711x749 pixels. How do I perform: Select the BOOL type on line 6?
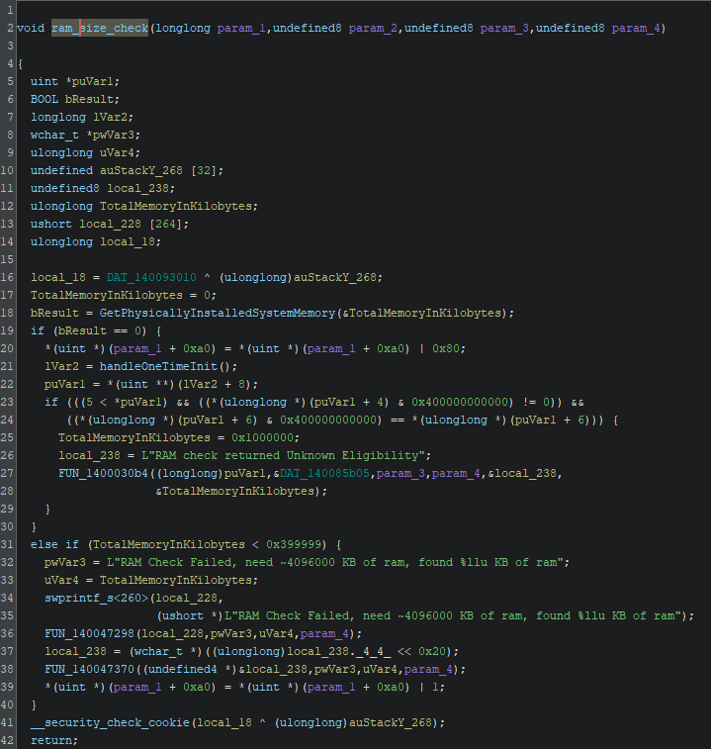(44, 99)
